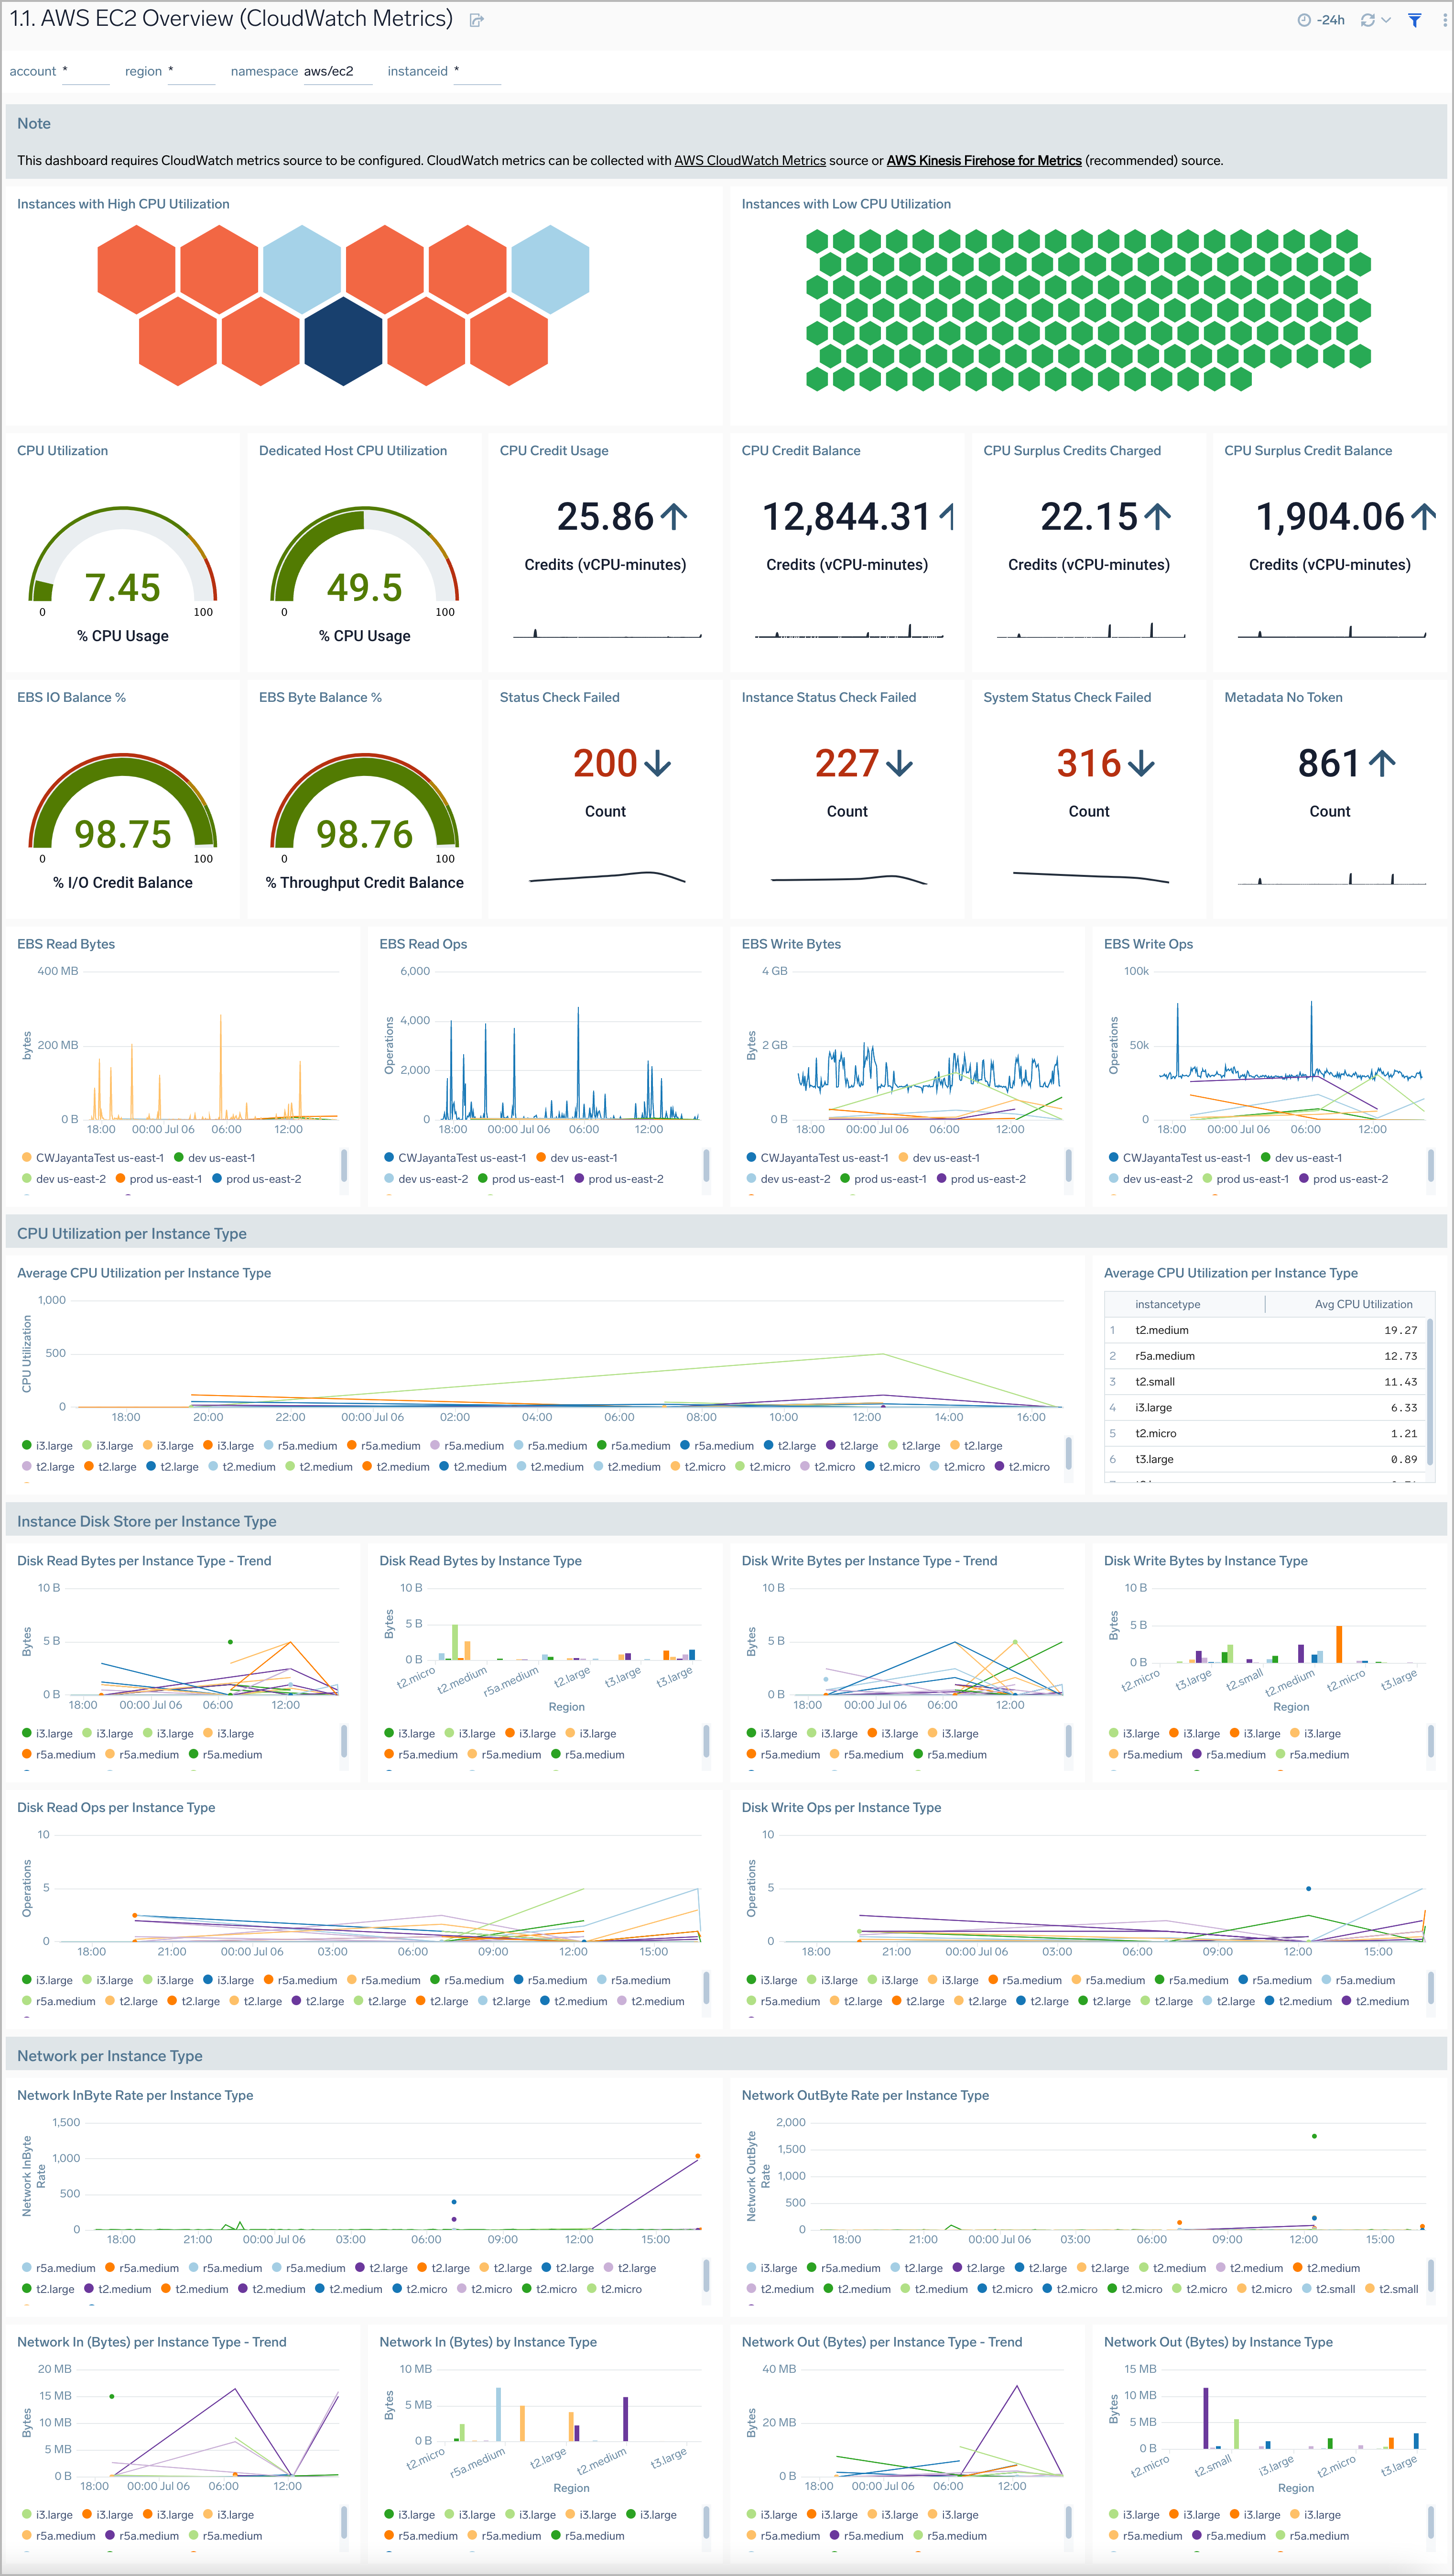Open the Instances with Low CPU Utilization panel title

846,204
